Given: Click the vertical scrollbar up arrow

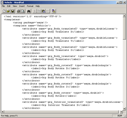Looking at the screenshot, I should pos(124,16).
